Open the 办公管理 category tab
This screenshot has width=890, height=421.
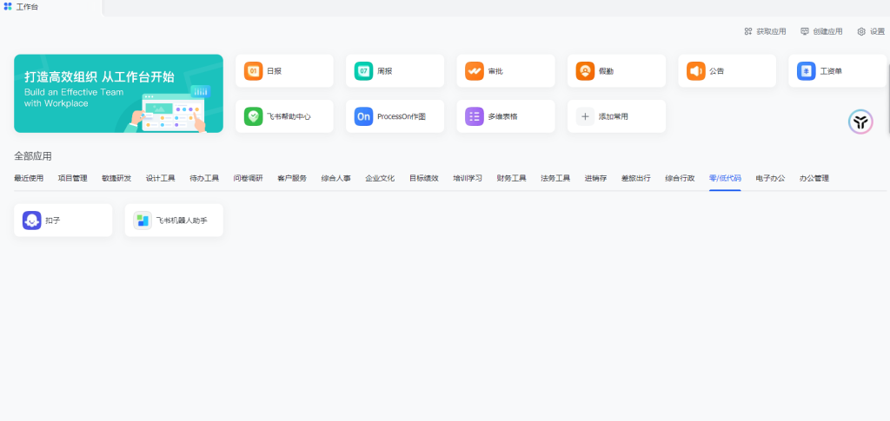pos(814,179)
